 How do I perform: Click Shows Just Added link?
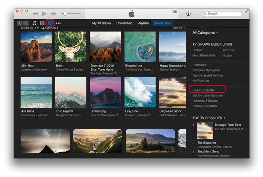coord(204,106)
